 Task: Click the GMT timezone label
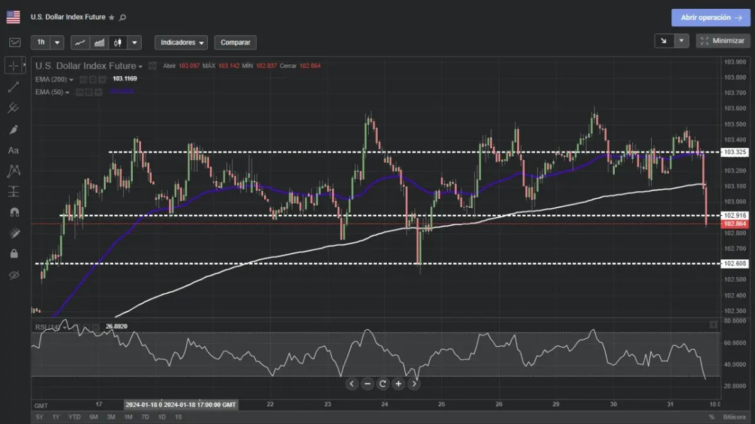41,404
